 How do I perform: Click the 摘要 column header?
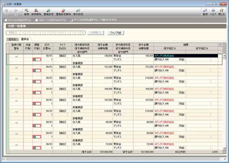click(x=186, y=45)
